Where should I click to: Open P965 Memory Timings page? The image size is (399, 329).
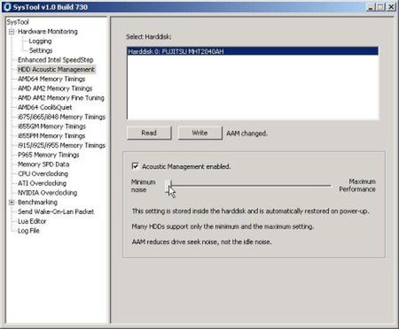(x=49, y=155)
